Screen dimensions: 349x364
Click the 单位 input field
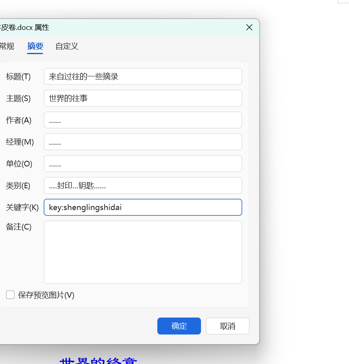click(x=142, y=164)
